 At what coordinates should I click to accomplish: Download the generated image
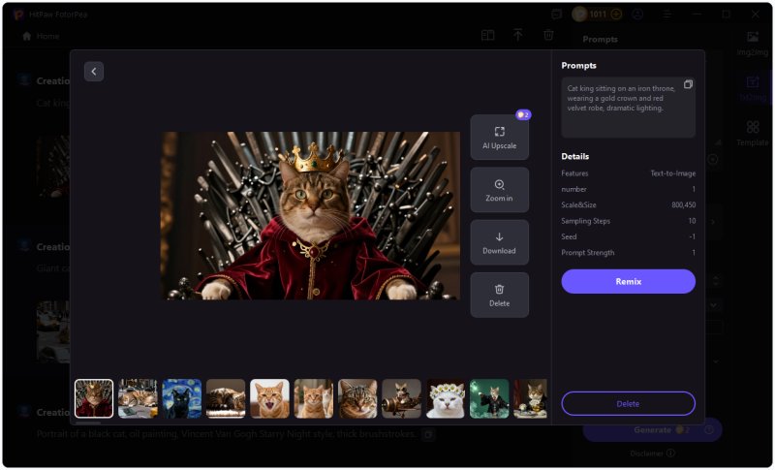coord(499,242)
